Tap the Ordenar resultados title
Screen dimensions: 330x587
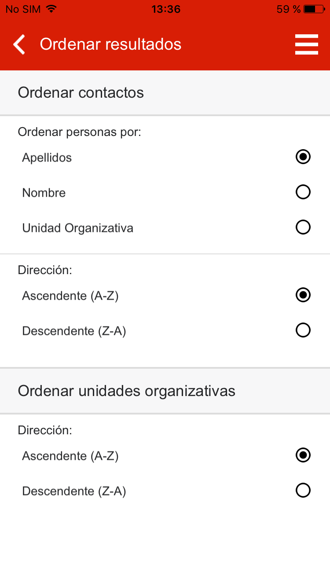point(111,44)
